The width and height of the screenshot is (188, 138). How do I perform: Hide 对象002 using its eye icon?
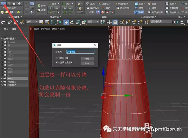pyautogui.click(x=2, y=85)
